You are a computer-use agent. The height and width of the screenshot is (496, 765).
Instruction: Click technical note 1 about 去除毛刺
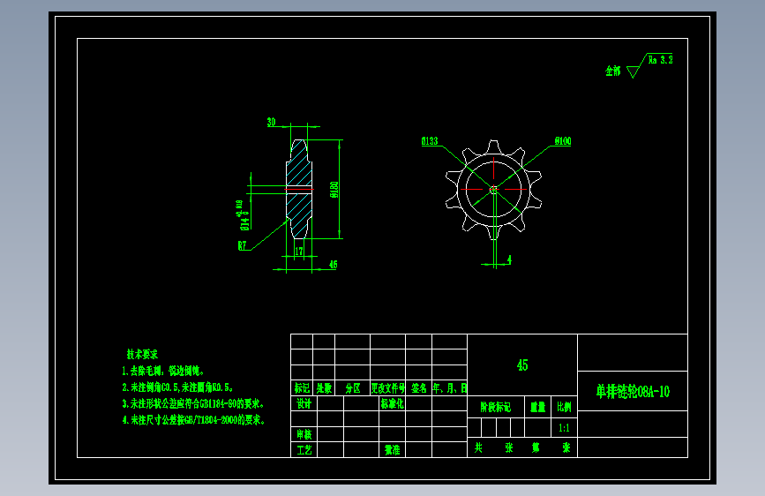[163, 371]
